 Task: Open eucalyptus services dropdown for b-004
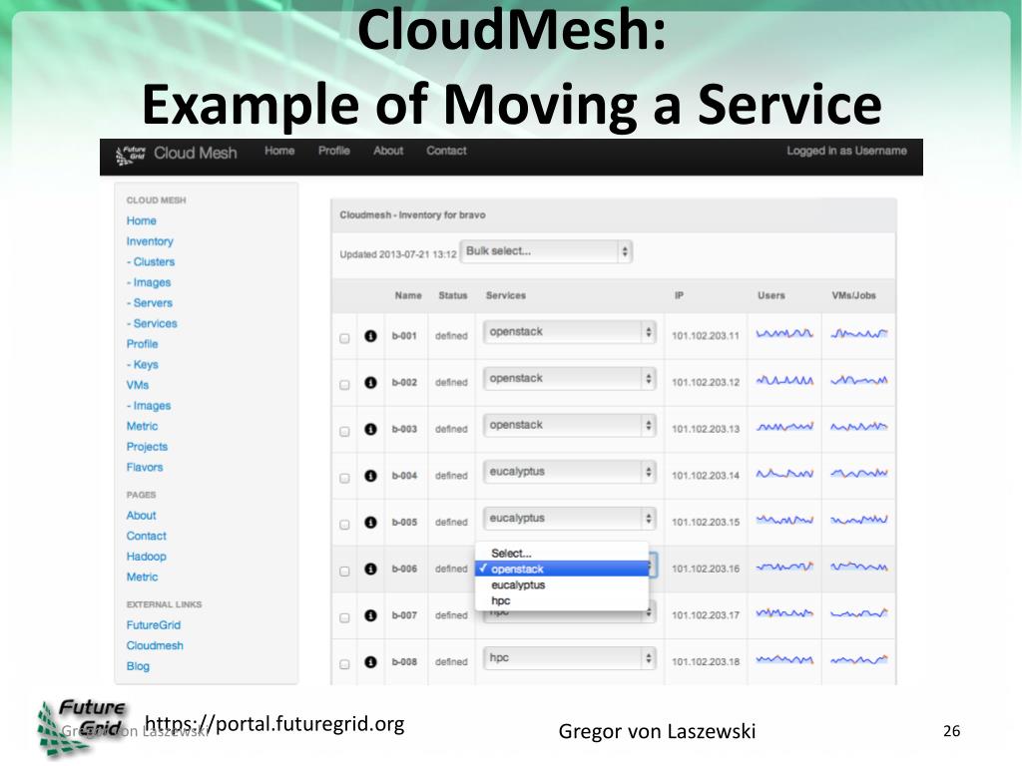pyautogui.click(x=569, y=472)
